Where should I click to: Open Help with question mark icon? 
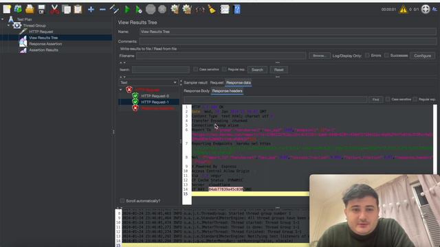[237, 9]
